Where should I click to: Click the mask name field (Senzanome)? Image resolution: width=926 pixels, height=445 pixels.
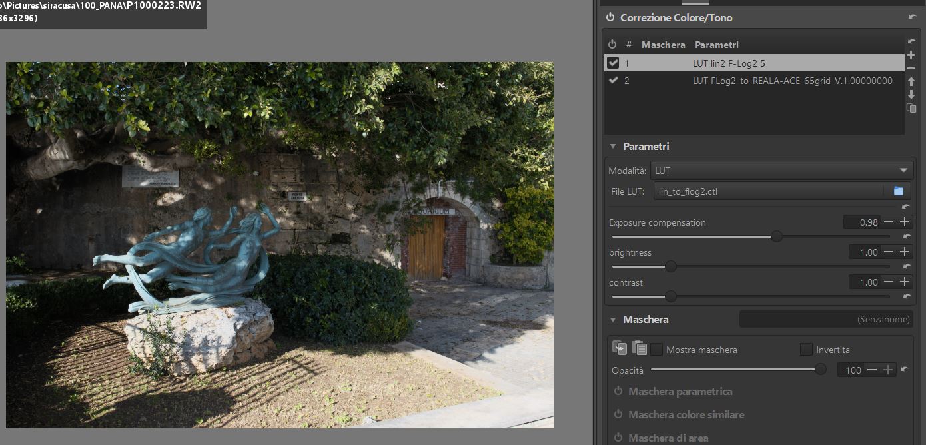pos(826,319)
